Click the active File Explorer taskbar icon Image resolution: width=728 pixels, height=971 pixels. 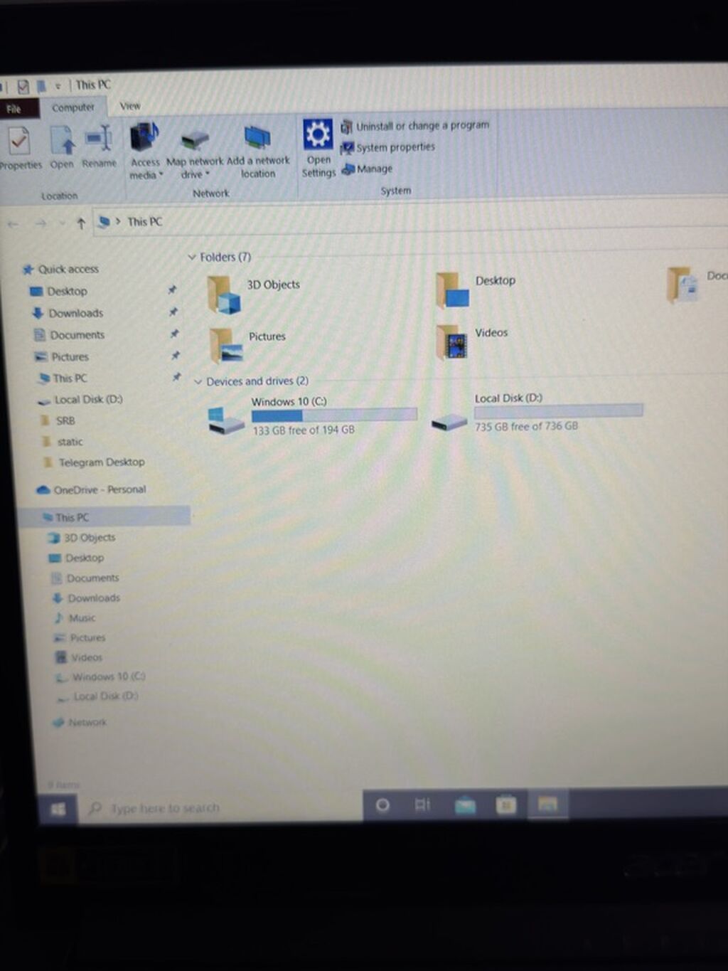[x=547, y=804]
